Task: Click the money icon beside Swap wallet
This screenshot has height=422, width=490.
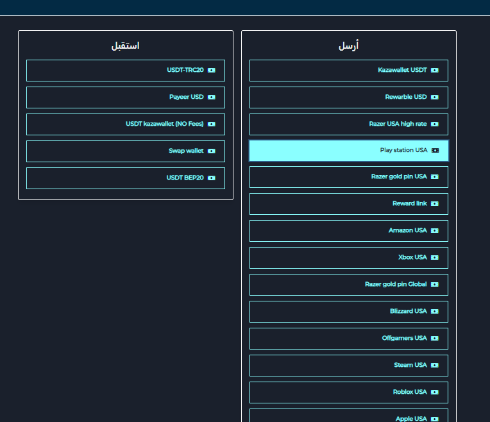Action: click(212, 151)
